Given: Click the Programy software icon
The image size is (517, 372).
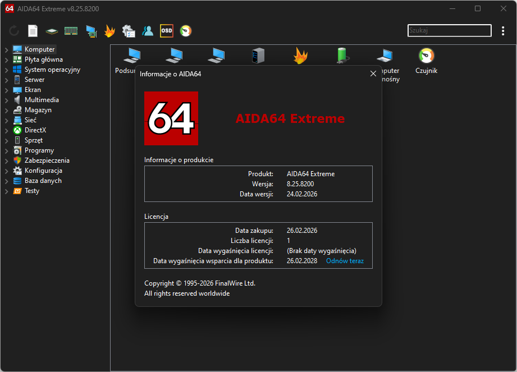Looking at the screenshot, I should coord(17,150).
